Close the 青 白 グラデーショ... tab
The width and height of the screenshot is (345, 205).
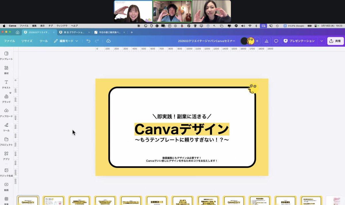coord(89,32)
